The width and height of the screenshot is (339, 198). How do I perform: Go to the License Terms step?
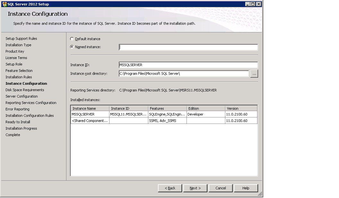(x=16, y=58)
